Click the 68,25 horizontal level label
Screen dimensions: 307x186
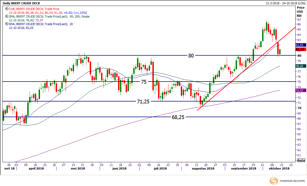178,117
